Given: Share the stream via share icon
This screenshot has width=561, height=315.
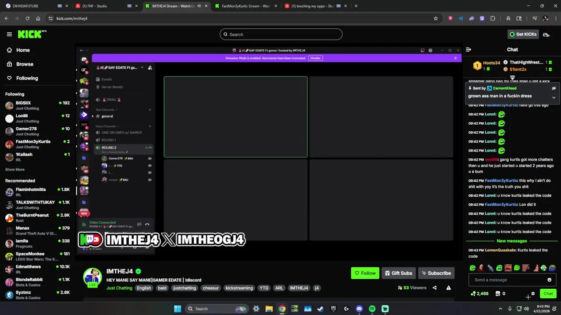Looking at the screenshot, I should click(x=434, y=288).
